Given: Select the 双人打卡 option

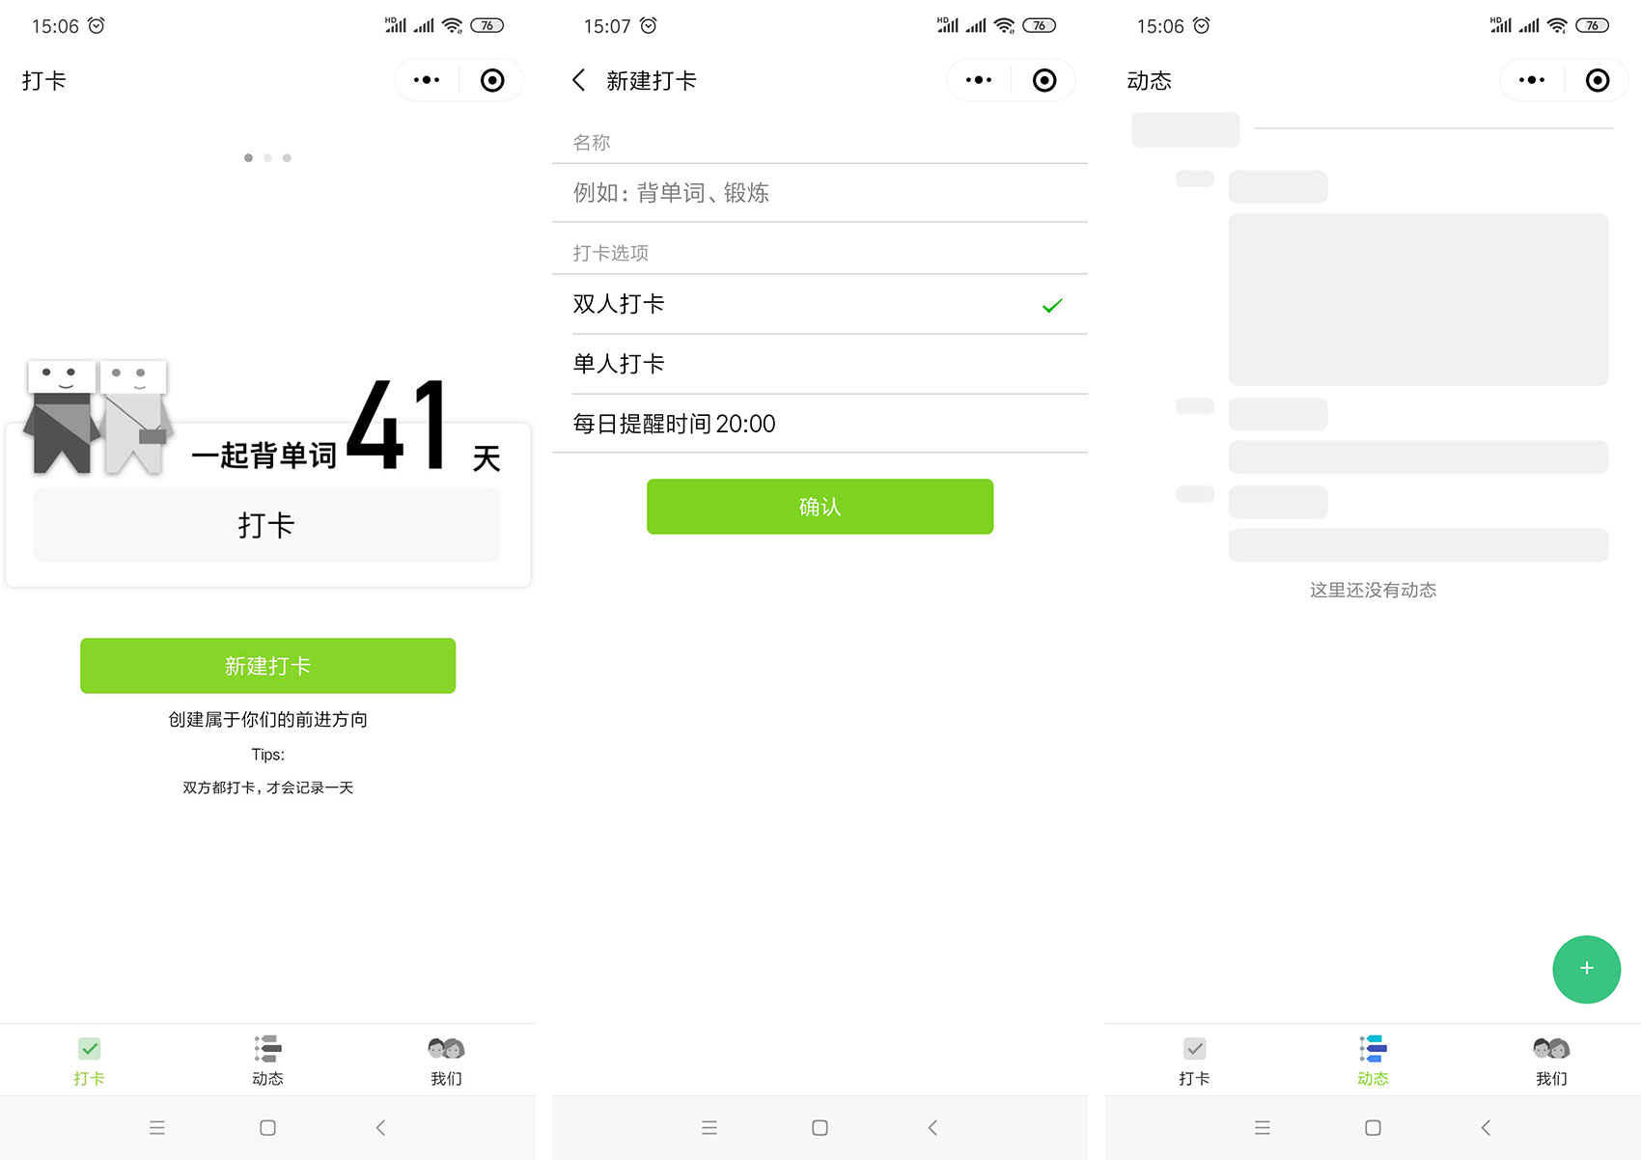Looking at the screenshot, I should tap(820, 304).
